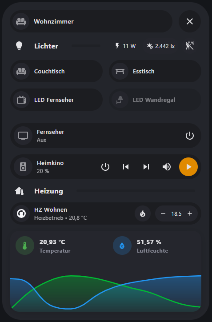Close the Wohnzimmer popup

pyautogui.click(x=190, y=21)
